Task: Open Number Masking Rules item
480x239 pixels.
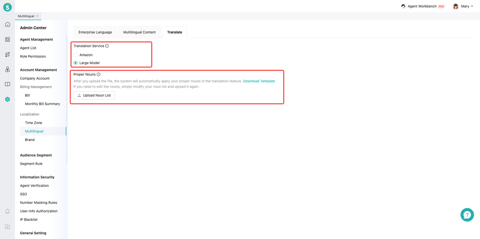Action: coord(39,203)
